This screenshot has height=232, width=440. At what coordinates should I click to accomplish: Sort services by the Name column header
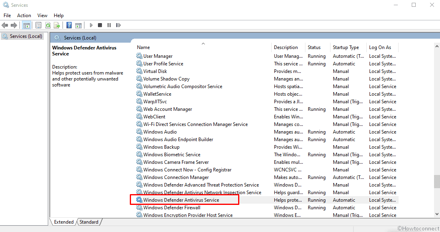tap(143, 47)
